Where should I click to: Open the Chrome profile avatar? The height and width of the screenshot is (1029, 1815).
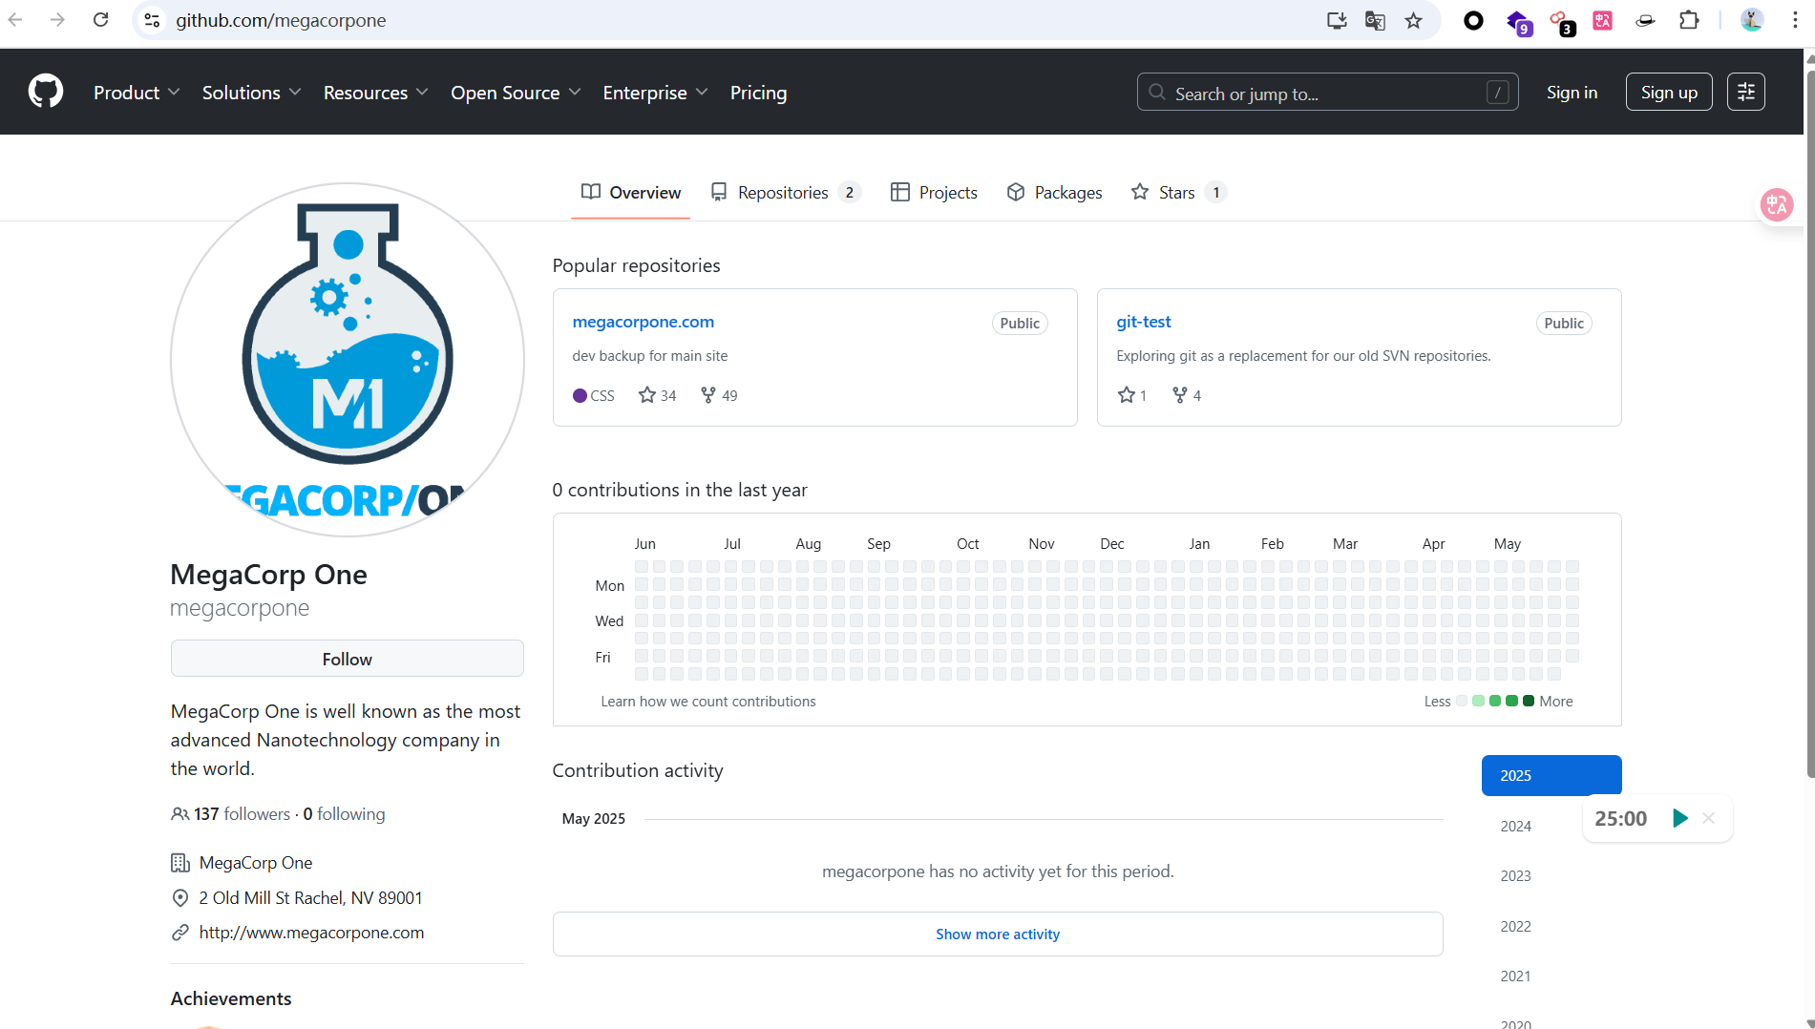(1752, 20)
